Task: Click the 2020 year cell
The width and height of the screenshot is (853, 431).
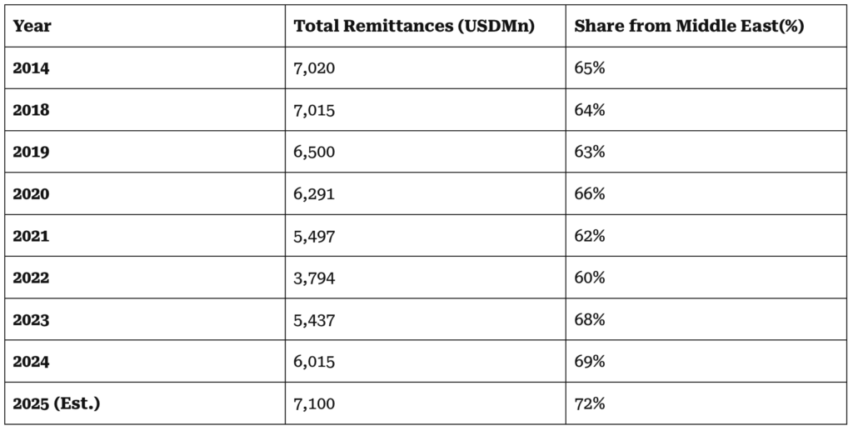Action: (32, 194)
